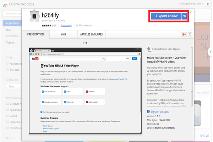This screenshot has height=142, width=213.
Task: Click the 39 741 utilisateurs text
Action: [x=84, y=26]
